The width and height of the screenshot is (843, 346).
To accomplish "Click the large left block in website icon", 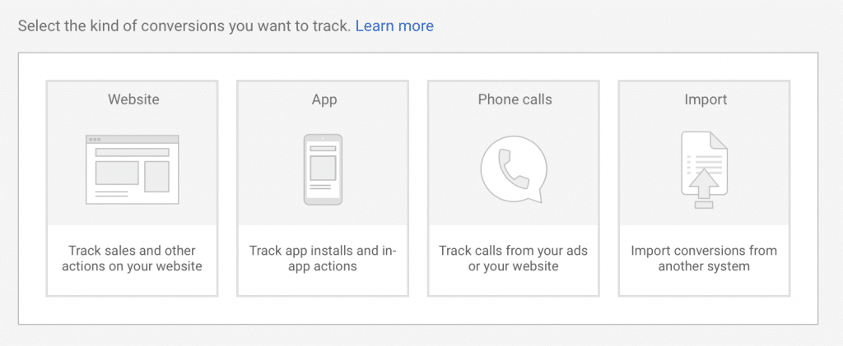I will [x=117, y=173].
